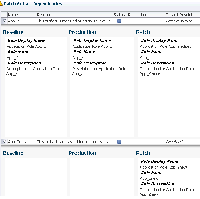Select the App_Z artifact name cell
Screen dimensions: 200x199
(22, 21)
